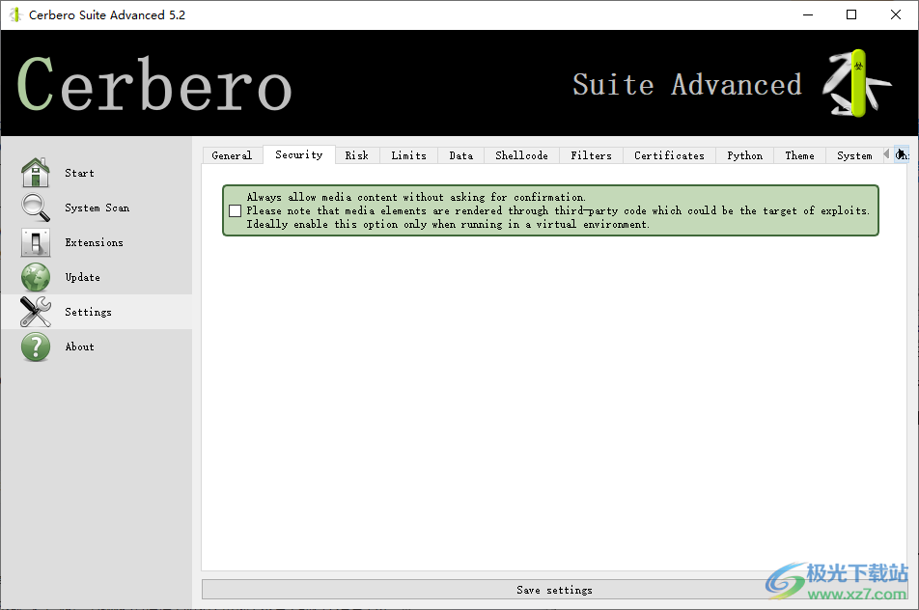Screen dimensions: 919x610
Task: Click the media content warning text
Action: [x=557, y=211]
